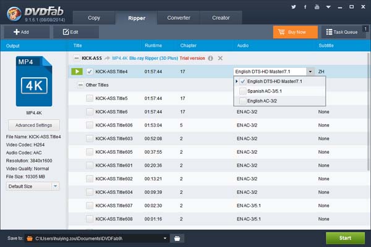Open the audio track dropdown arrow for Title4
This screenshot has width=371, height=247.
coord(310,72)
